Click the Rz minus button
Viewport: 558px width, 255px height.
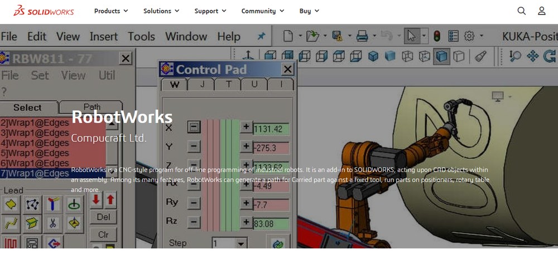coord(194,222)
